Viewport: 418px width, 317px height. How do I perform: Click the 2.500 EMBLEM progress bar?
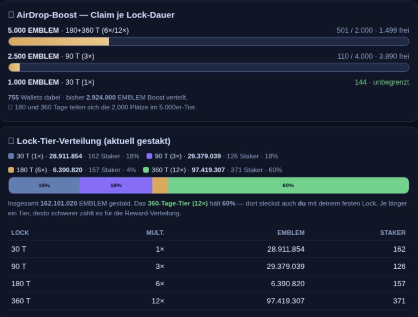(x=209, y=67)
